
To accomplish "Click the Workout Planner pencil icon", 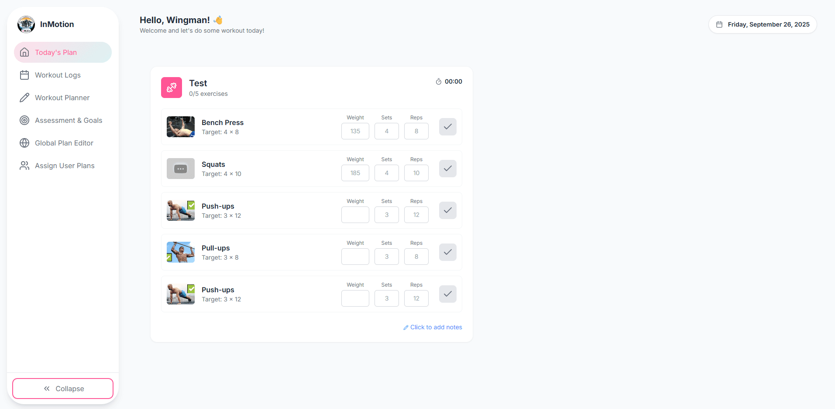I will pos(24,98).
